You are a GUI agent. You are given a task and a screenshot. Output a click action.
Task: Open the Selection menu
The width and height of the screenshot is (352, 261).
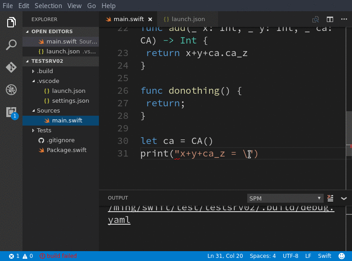pyautogui.click(x=48, y=5)
